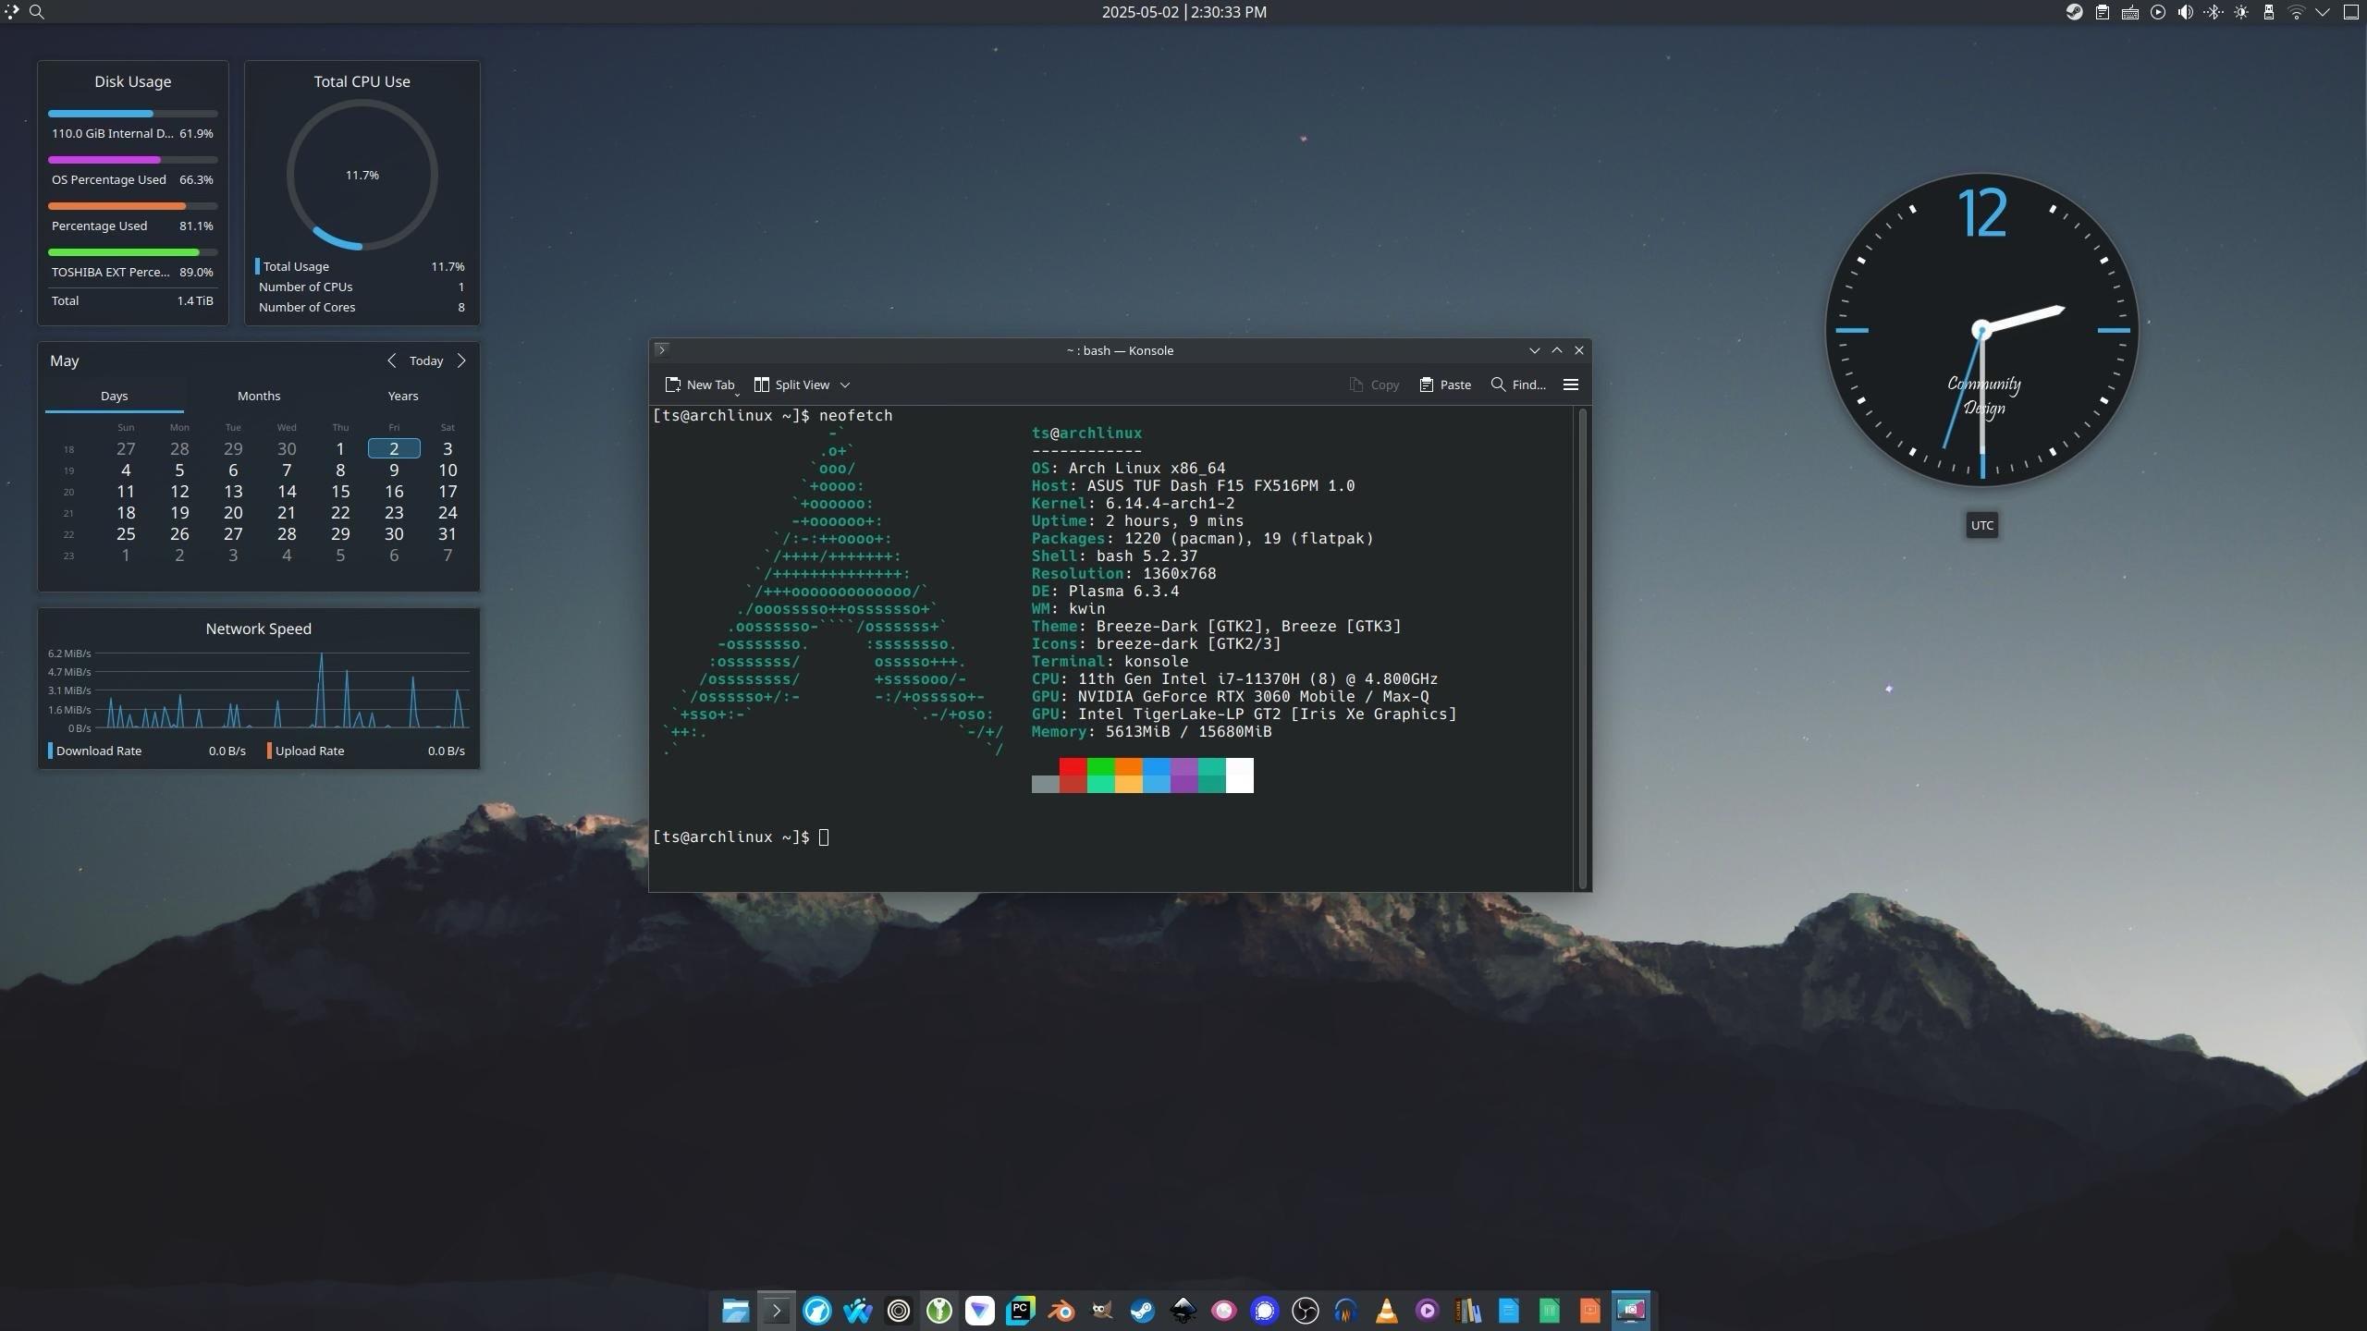This screenshot has height=1331, width=2367.
Task: Open the concentric circles app in the dock
Action: 899,1310
